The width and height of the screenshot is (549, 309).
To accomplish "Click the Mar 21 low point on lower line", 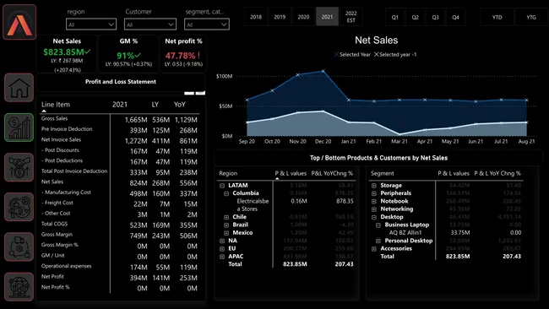I will [400, 134].
